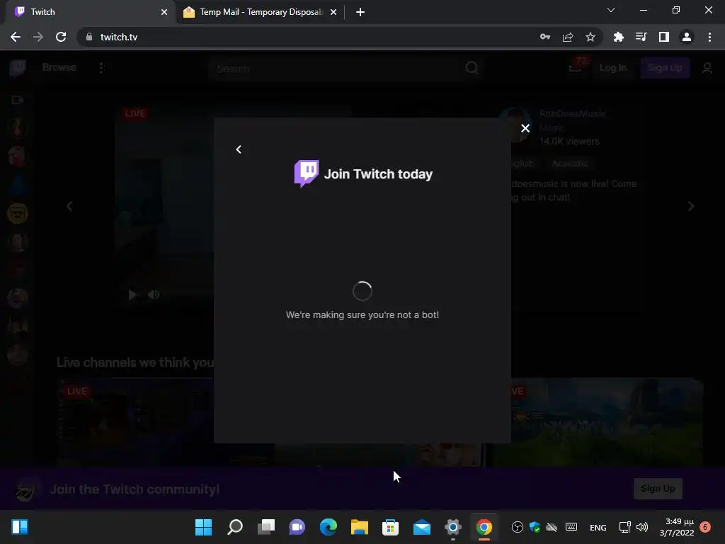The image size is (725, 544).
Task: Click the browser Forward arrow
Action: coord(38,37)
